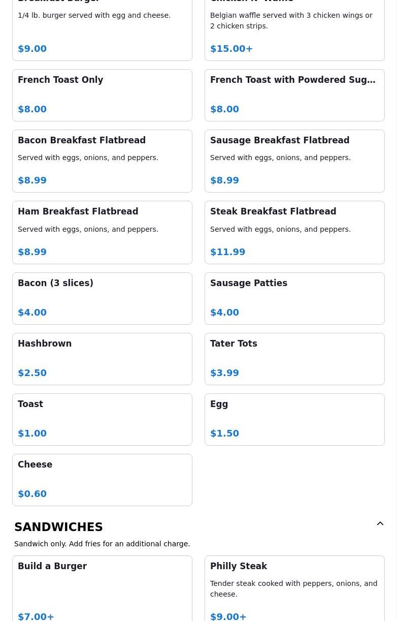Add Bacon (3 slices) side
397x621 pixels.
coord(102,298)
